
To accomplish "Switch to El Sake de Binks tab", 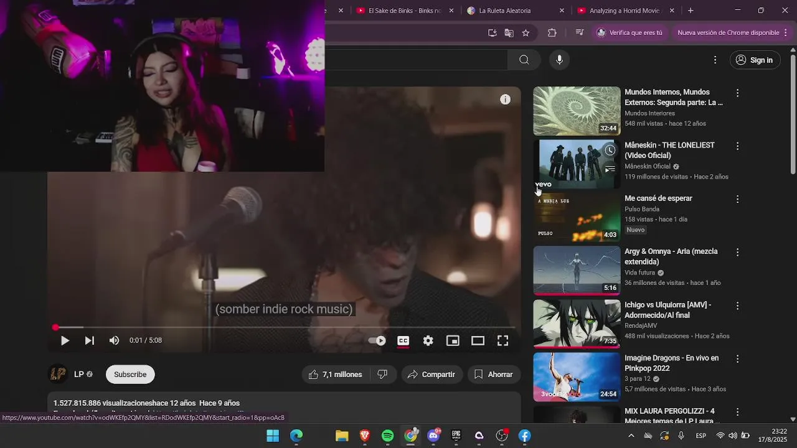I will click(x=405, y=11).
